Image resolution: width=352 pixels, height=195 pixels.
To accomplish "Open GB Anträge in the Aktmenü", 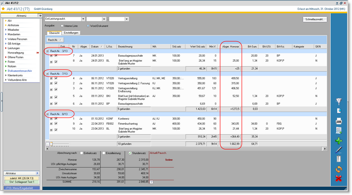I will (14, 44).
